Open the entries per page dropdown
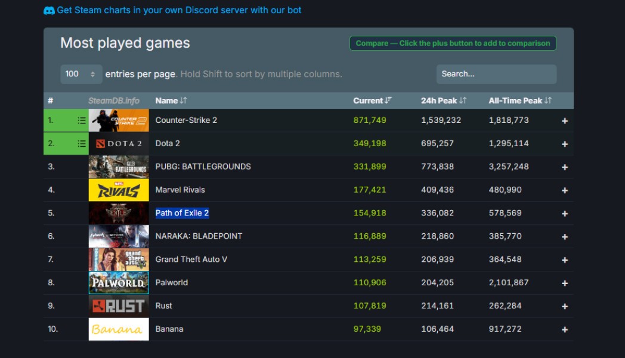Viewport: 625px width, 358px height. tap(81, 74)
